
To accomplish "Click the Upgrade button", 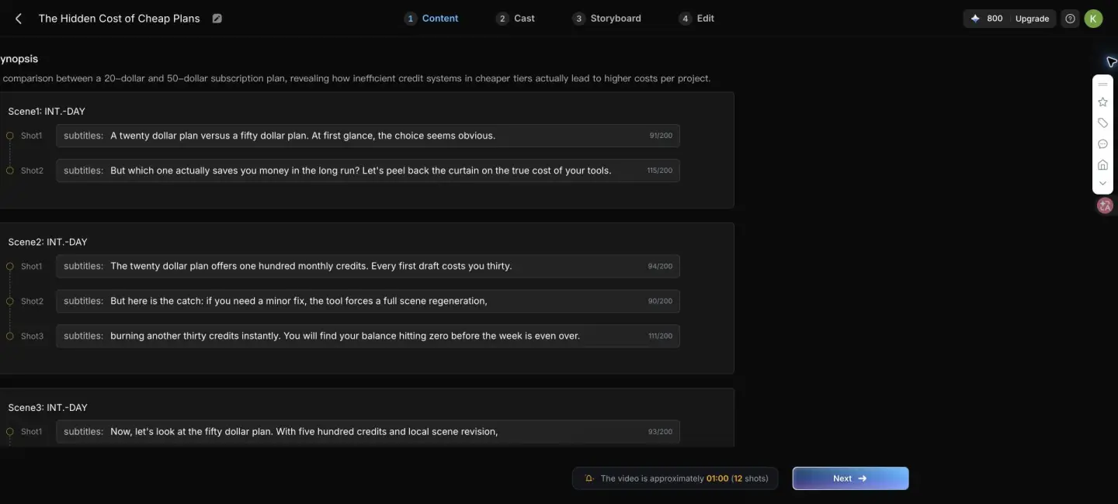I will coord(1032,19).
